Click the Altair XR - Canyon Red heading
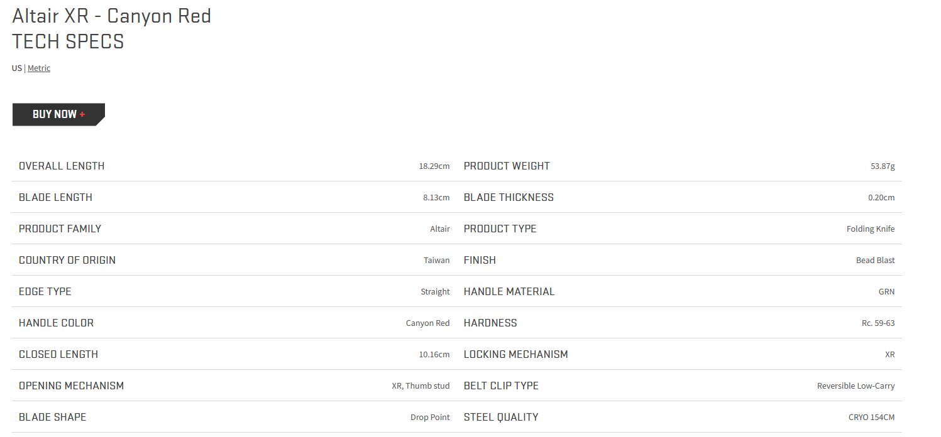This screenshot has width=941, height=437. click(x=112, y=16)
